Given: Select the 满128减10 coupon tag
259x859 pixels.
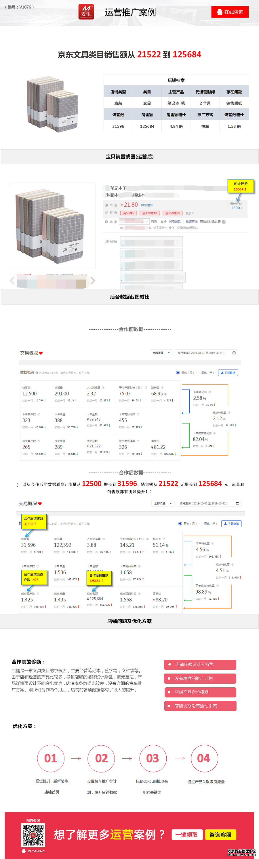Looking at the screenshot, I should [x=150, y=213].
